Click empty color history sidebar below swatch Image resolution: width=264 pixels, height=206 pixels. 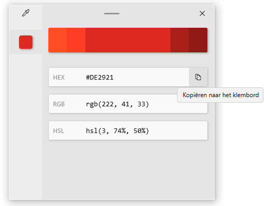point(26,127)
